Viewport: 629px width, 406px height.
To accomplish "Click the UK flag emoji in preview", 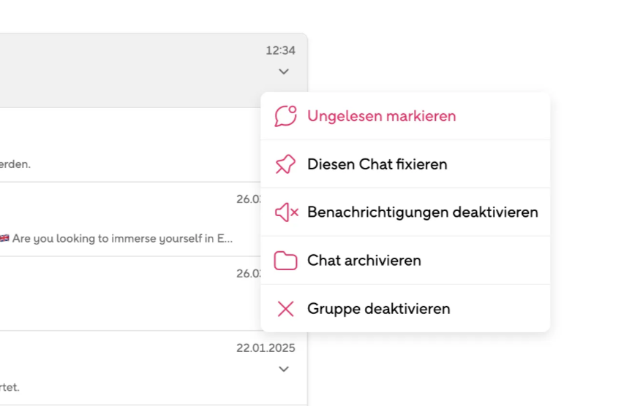I will [4, 238].
